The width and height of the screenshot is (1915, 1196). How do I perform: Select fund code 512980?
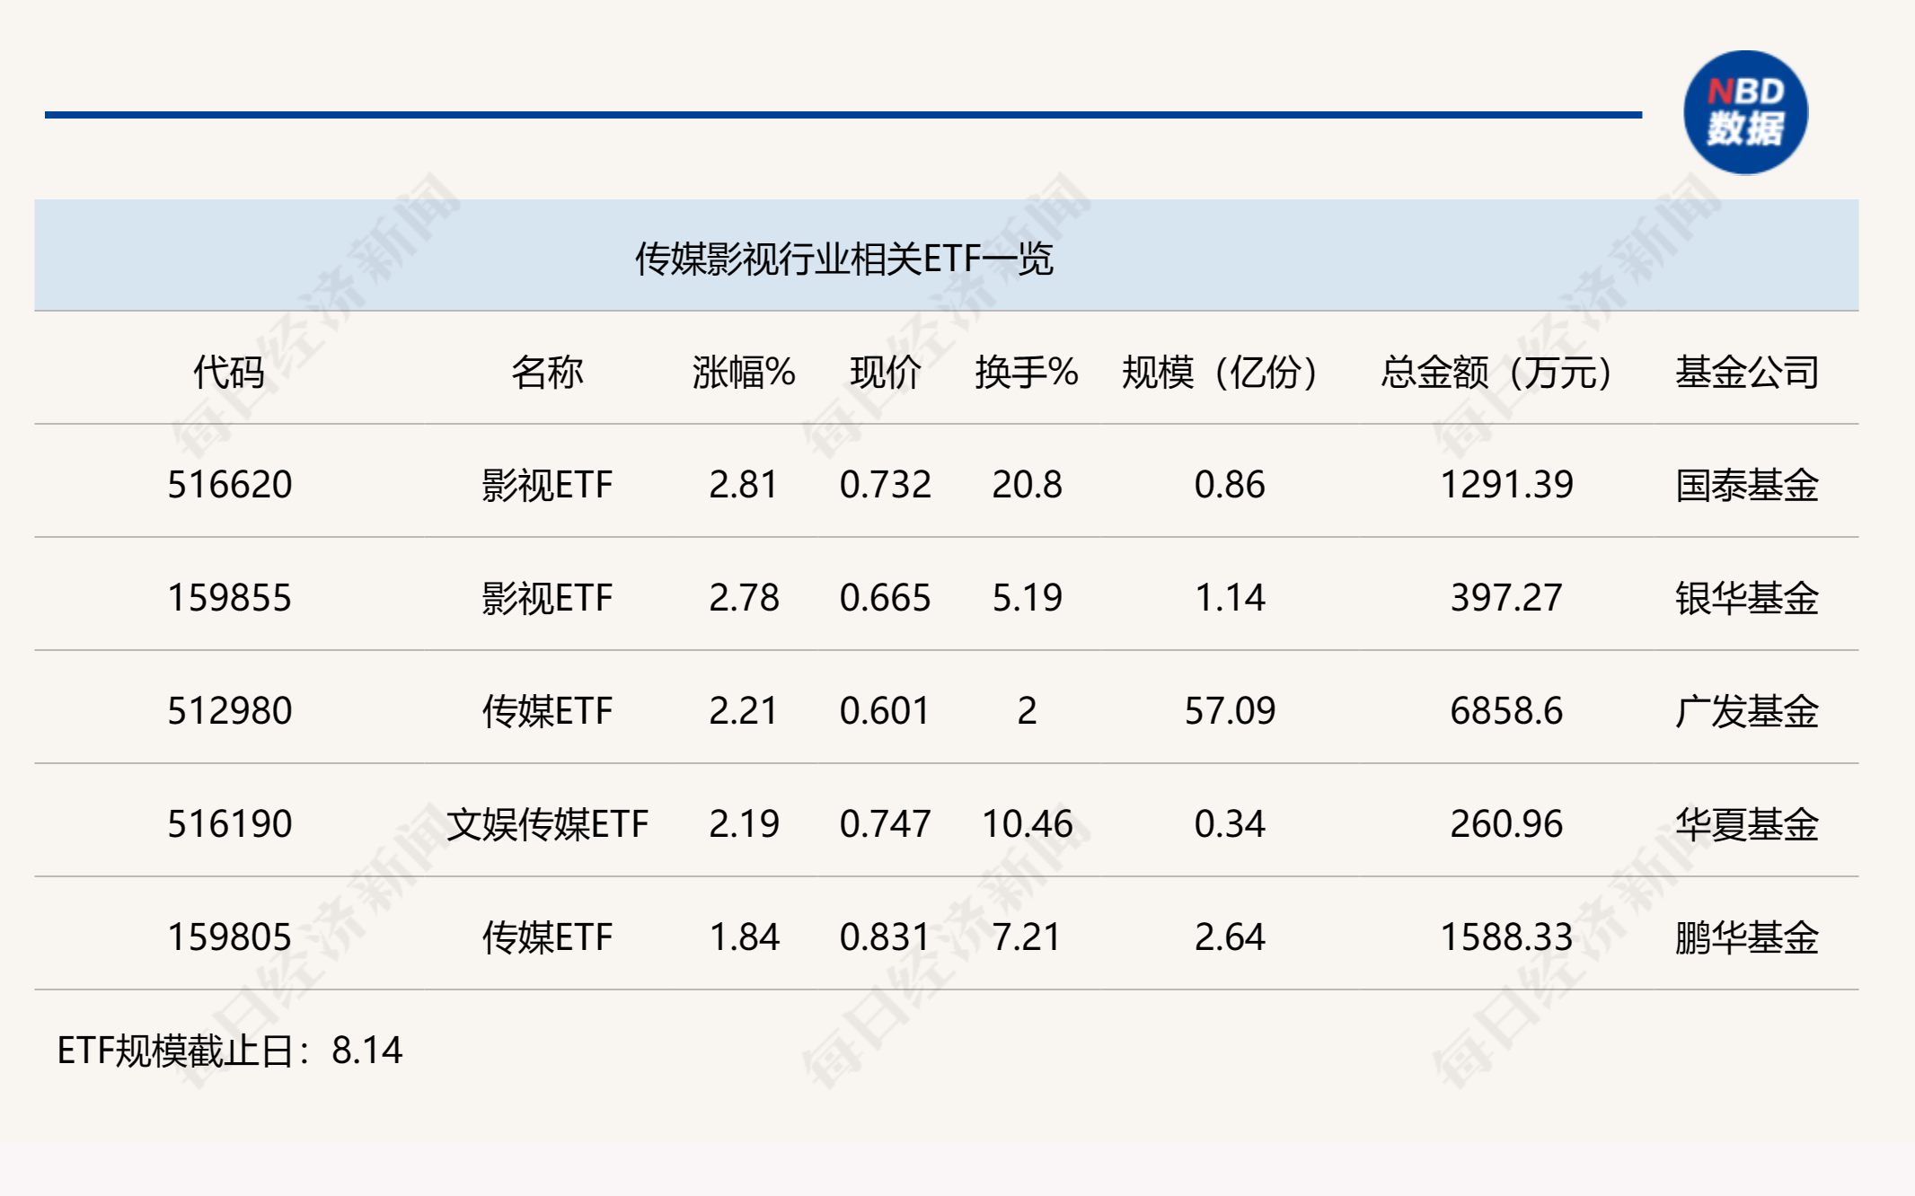[x=230, y=711]
